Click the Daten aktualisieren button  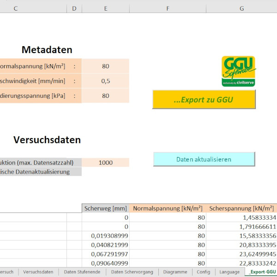pos(204,159)
